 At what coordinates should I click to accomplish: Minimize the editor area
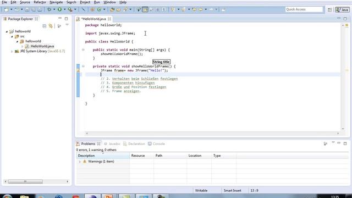pos(339,18)
